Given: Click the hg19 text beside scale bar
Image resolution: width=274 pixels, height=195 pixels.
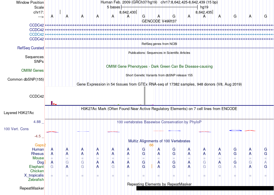Looking at the screenshot, I should coord(204,7).
